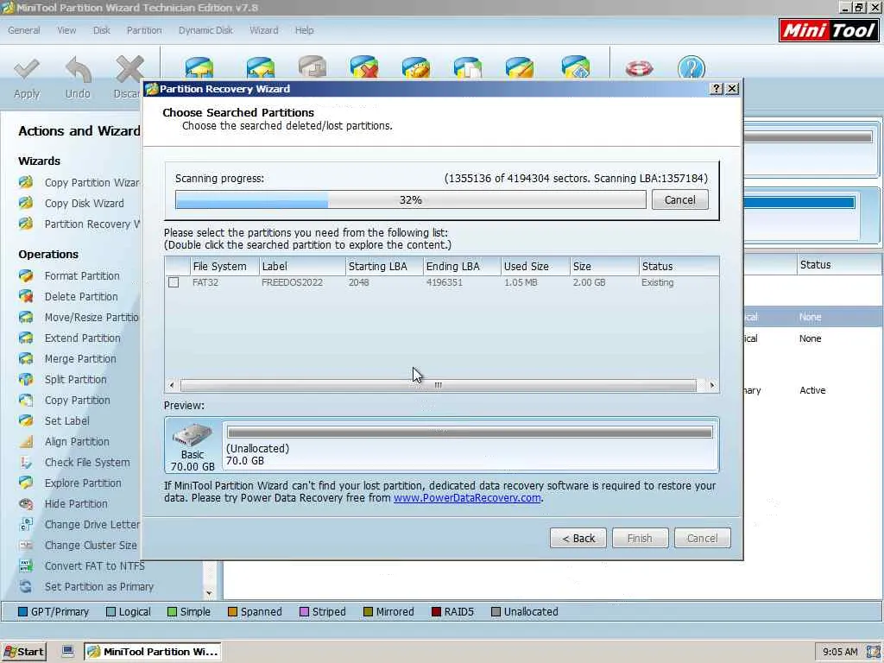This screenshot has width=884, height=663.
Task: Click the 32% scanning progress bar
Action: (x=410, y=199)
